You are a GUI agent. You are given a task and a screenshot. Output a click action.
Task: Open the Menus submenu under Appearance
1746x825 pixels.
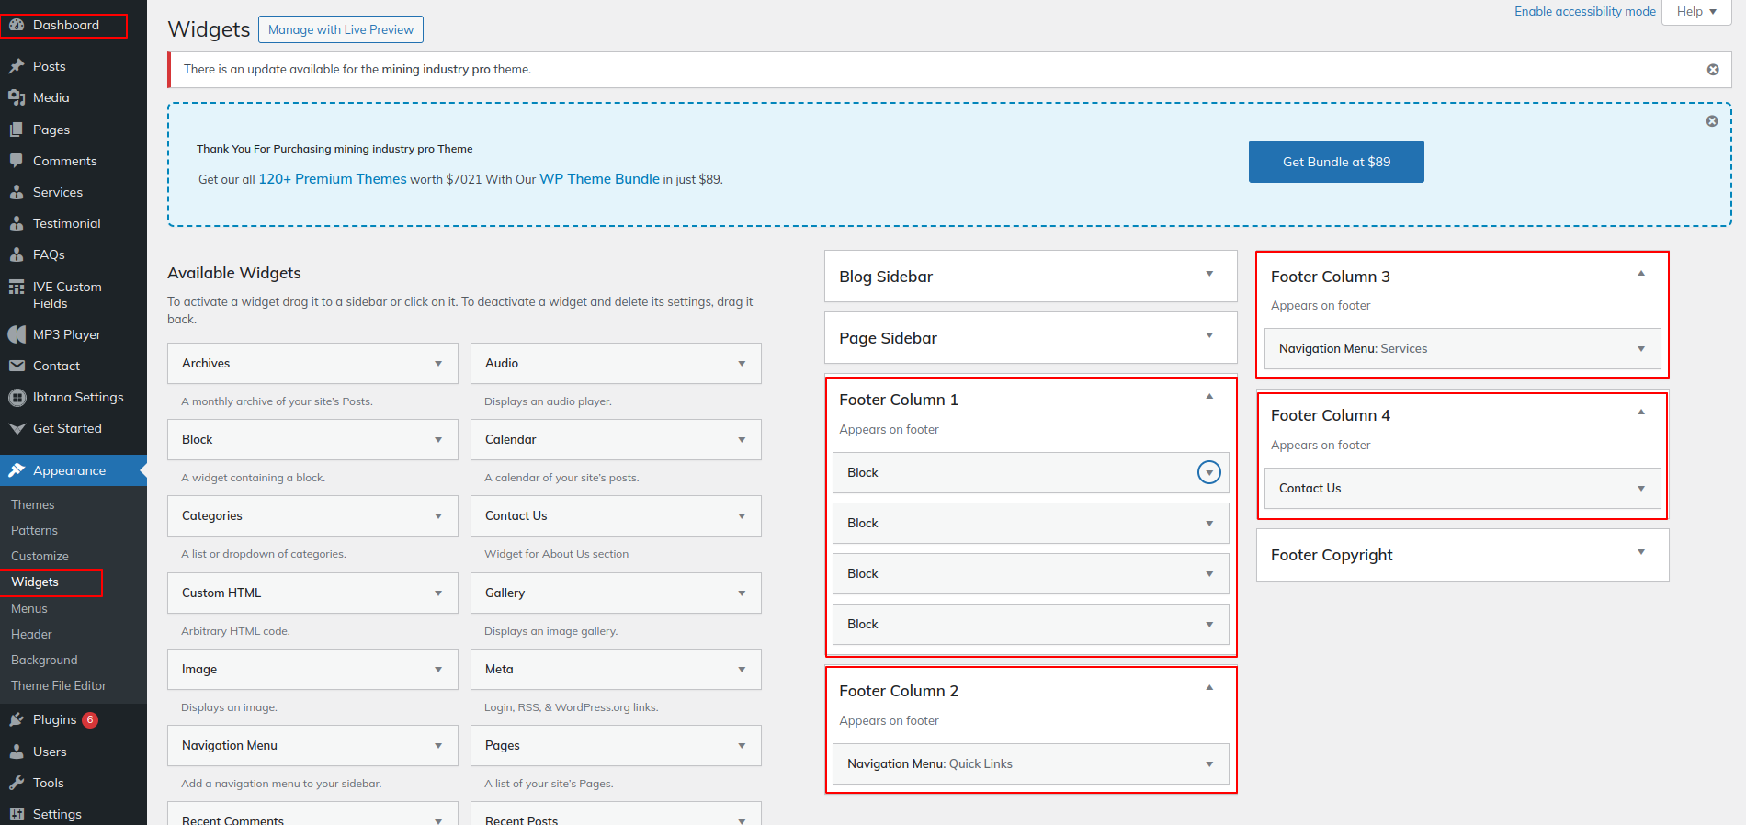point(29,608)
